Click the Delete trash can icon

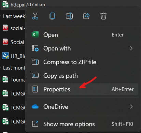tap(103, 16)
